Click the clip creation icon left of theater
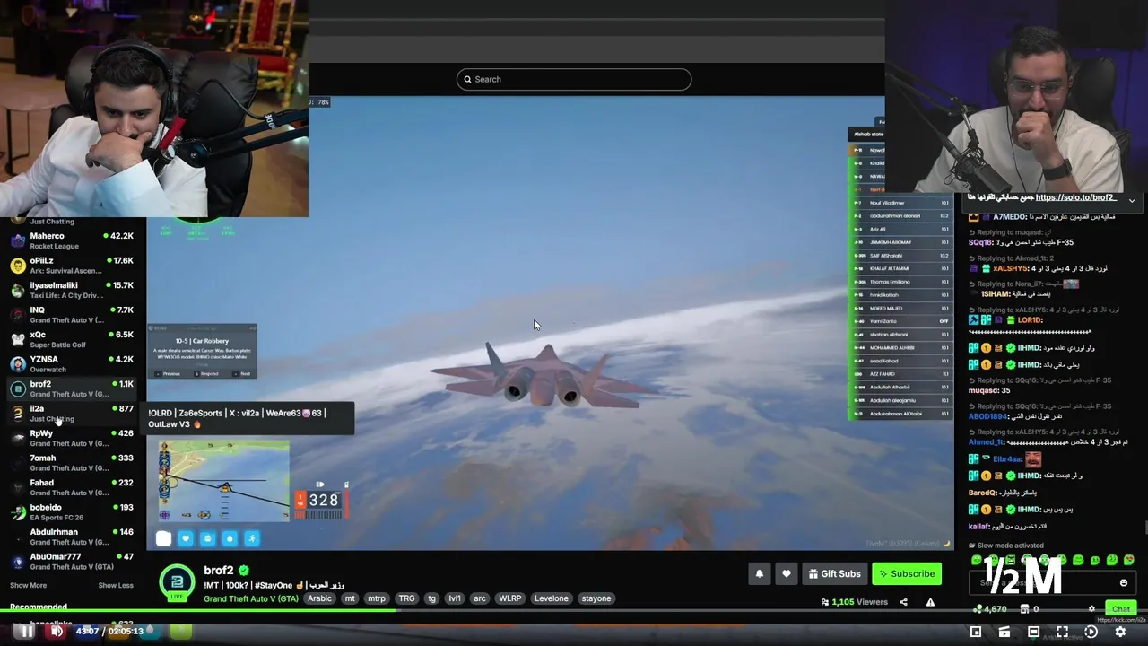 tap(1004, 632)
